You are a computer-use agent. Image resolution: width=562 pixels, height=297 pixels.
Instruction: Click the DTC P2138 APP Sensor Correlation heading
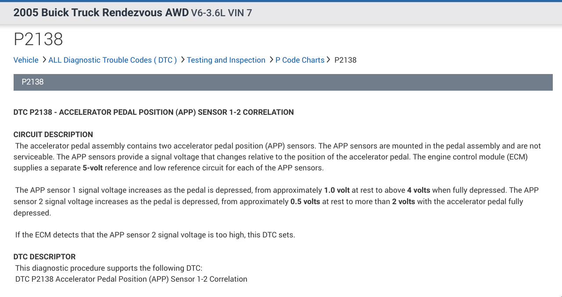click(x=154, y=112)
